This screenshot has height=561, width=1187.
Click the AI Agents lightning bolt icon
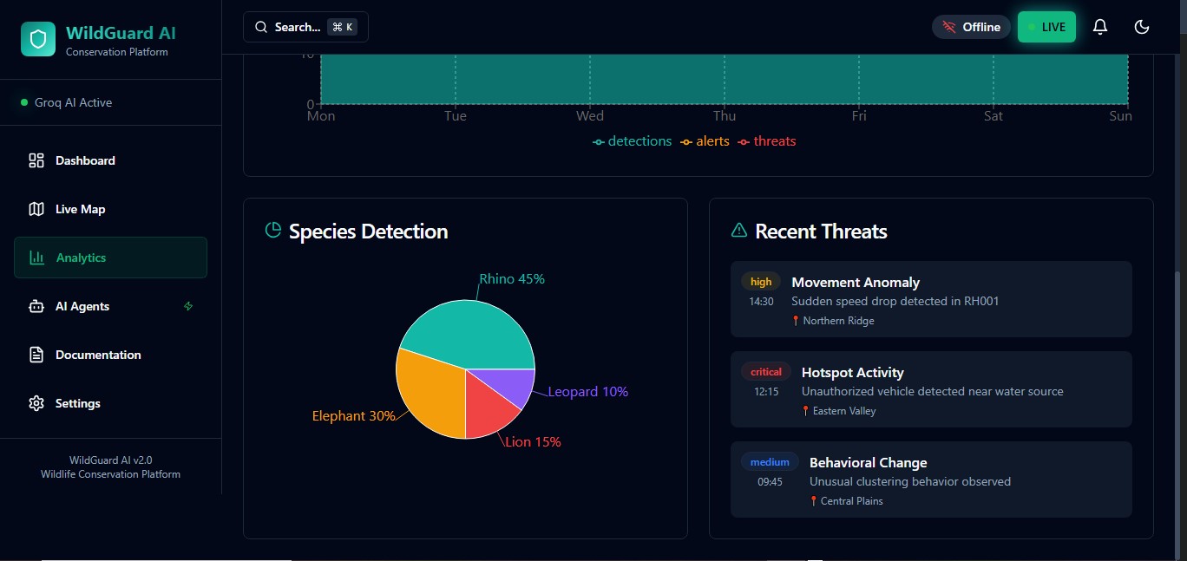point(188,306)
